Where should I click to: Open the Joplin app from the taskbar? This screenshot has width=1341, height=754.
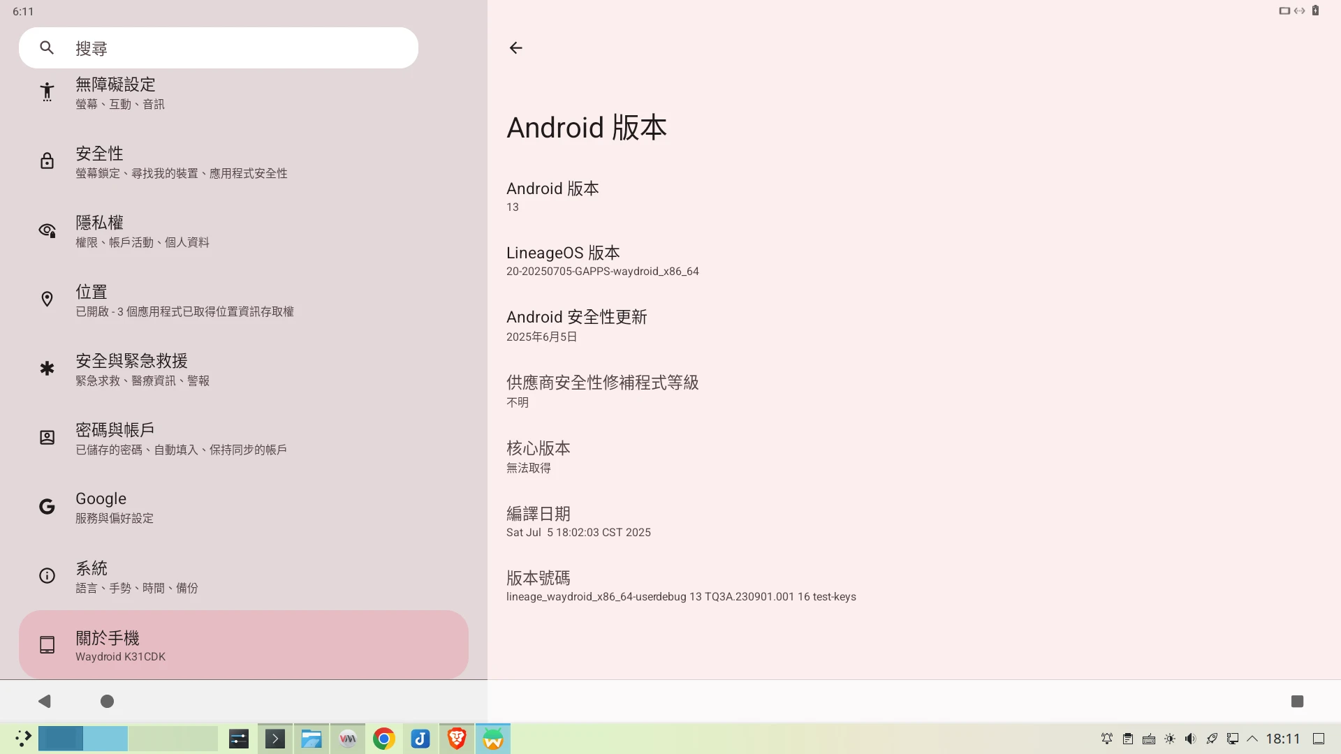(x=420, y=739)
